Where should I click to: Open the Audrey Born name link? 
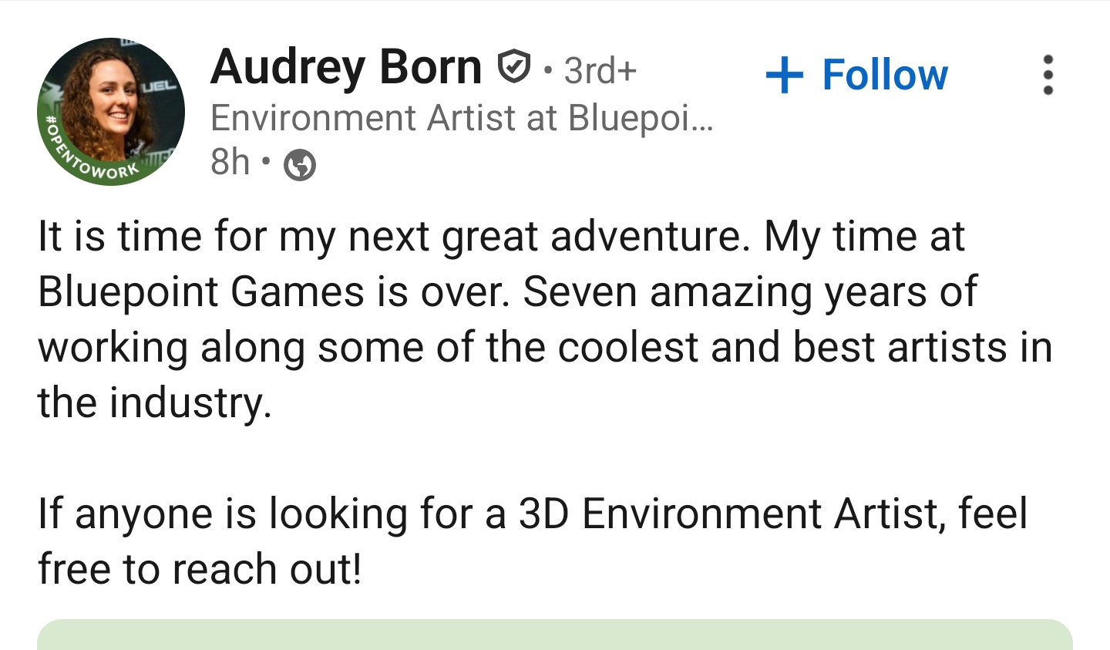point(345,67)
